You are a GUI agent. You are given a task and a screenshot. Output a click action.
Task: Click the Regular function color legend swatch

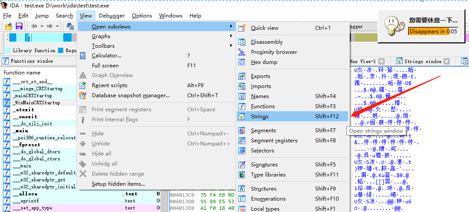click(x=61, y=50)
